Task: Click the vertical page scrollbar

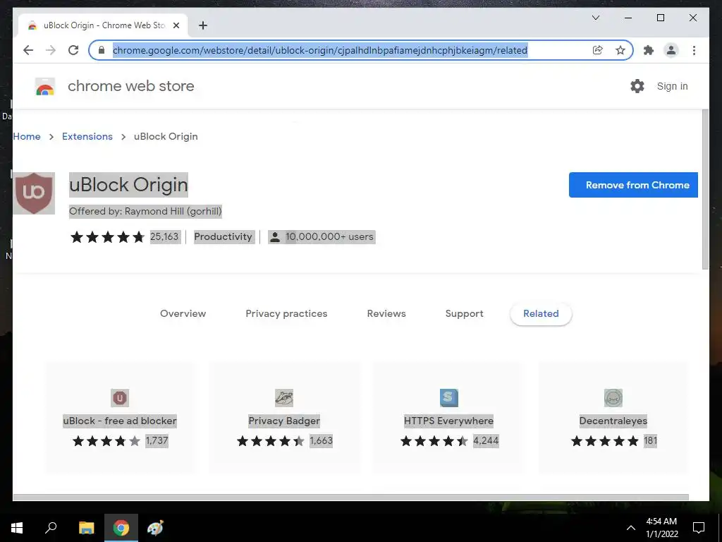Action: tap(705, 189)
